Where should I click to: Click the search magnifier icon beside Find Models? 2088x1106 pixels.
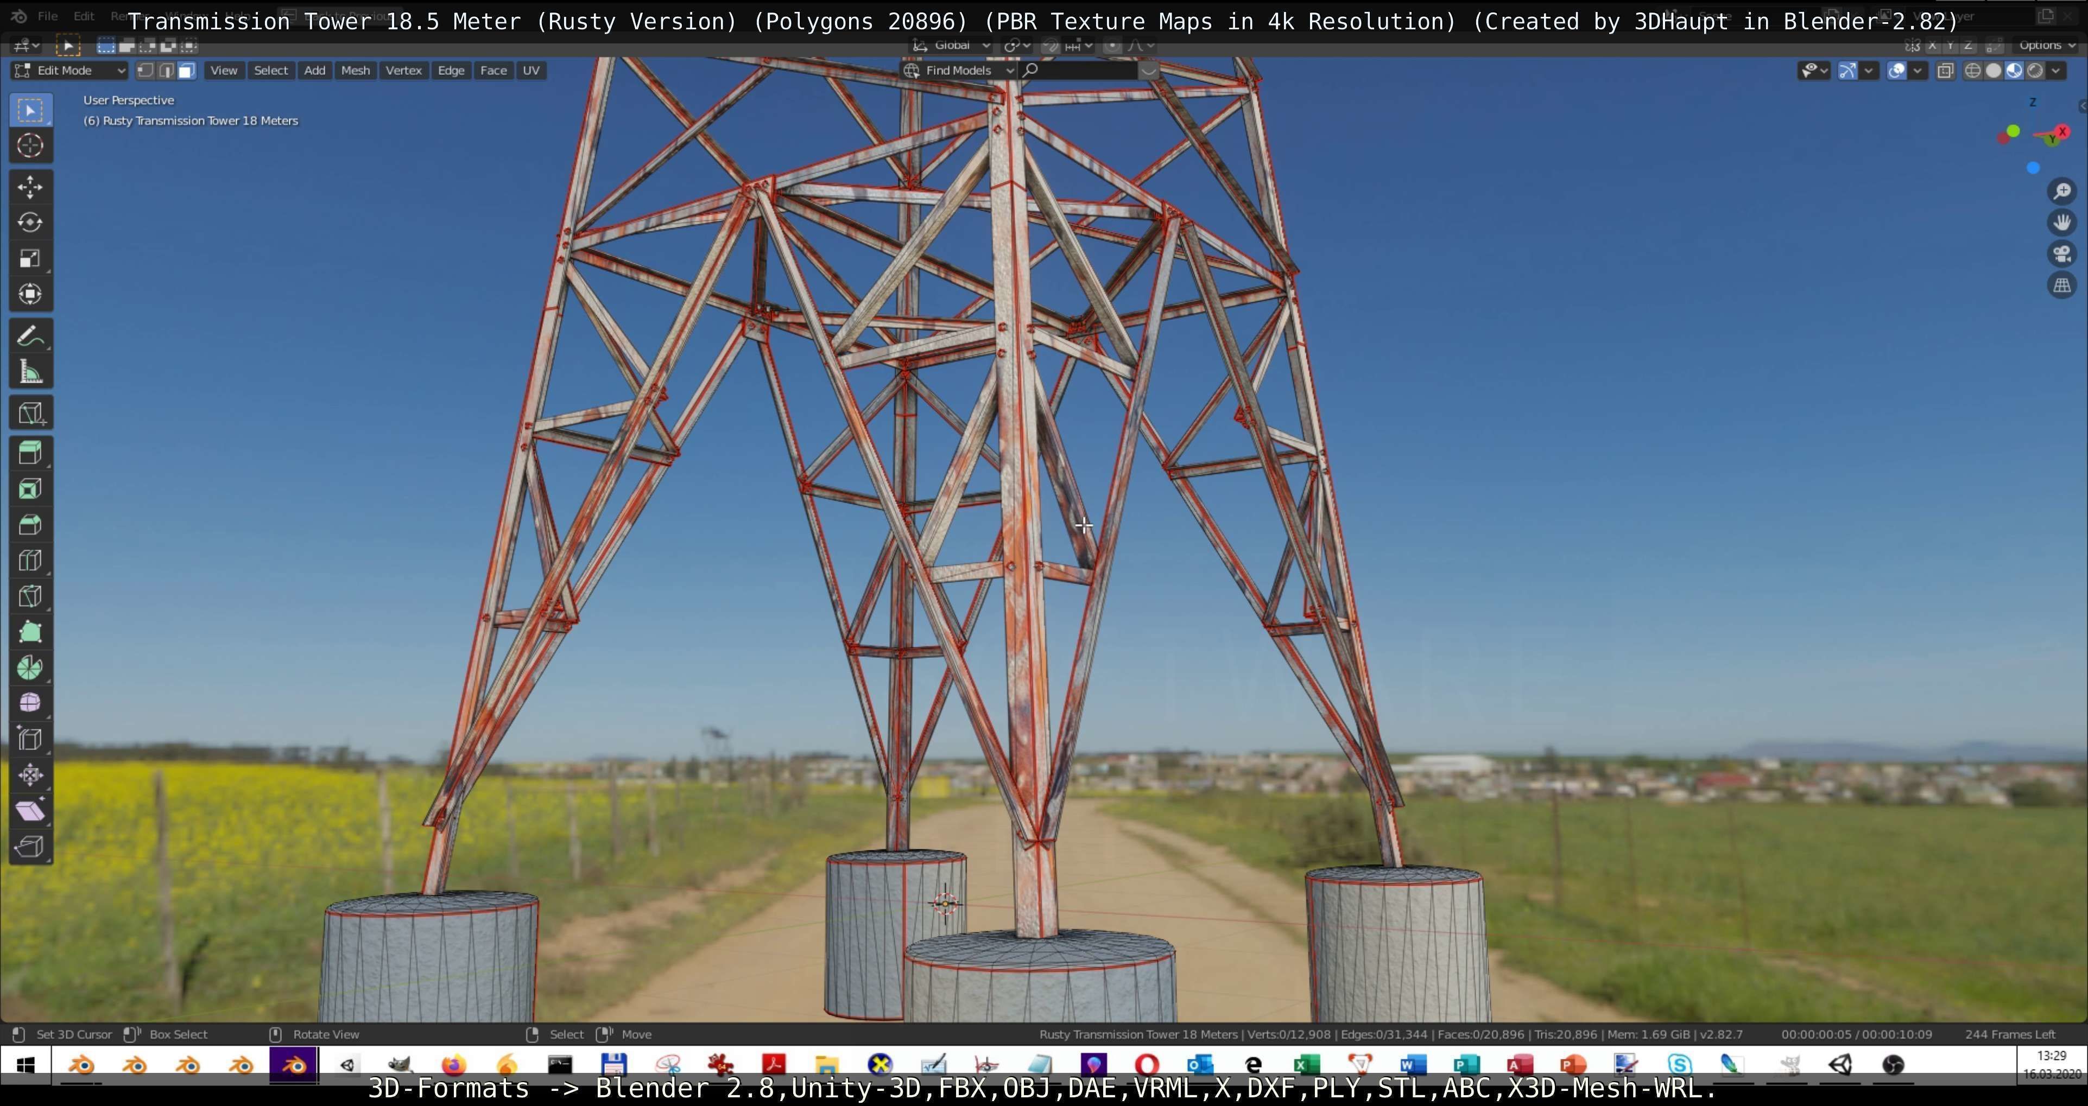click(x=1031, y=71)
